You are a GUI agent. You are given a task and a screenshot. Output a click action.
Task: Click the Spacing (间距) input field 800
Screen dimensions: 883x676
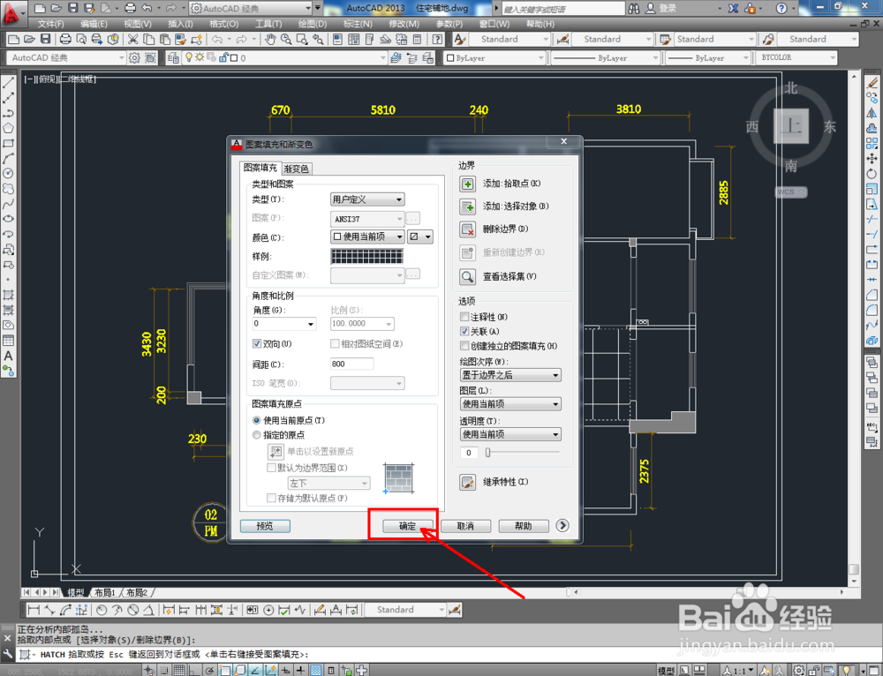tap(352, 364)
